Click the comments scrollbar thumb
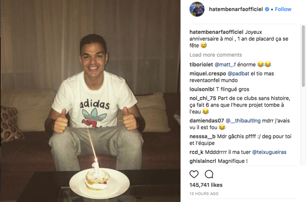 click(x=303, y=56)
